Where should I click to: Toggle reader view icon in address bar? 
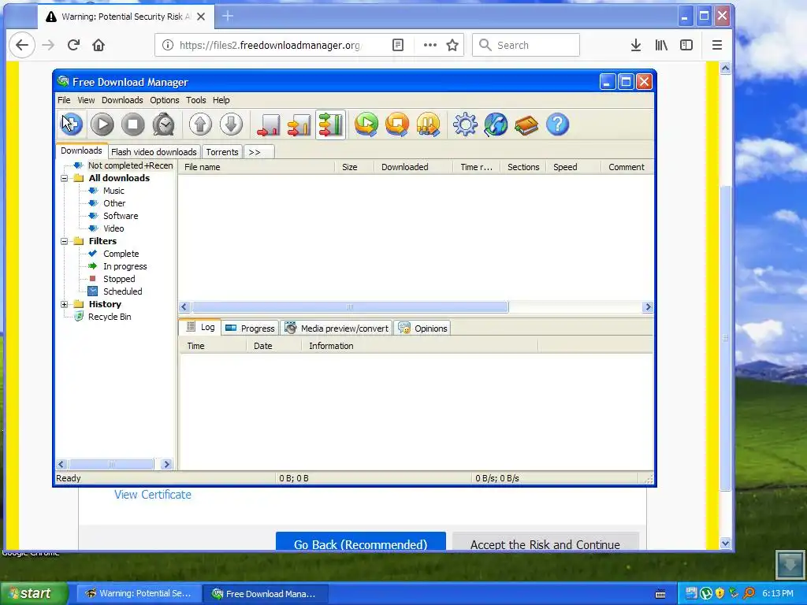coord(398,45)
